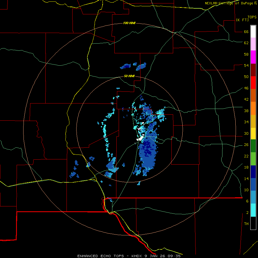Select the dark green legend swatch
The image size is (258, 258).
click(253, 146)
